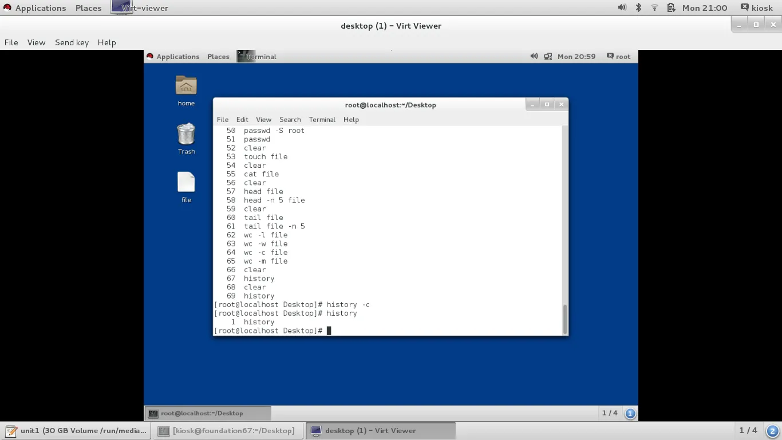Open guest Places menu

pos(218,56)
